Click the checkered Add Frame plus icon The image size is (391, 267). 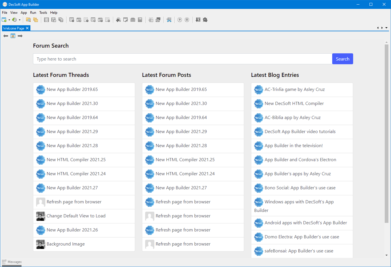[86, 20]
